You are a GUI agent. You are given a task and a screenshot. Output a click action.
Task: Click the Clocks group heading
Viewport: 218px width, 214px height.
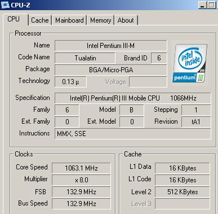(x=24, y=154)
